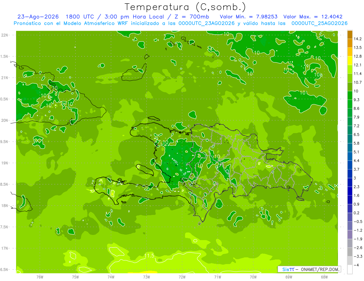Click the "3.7" legend value
The image size is (364, 281).
click(356, 169)
